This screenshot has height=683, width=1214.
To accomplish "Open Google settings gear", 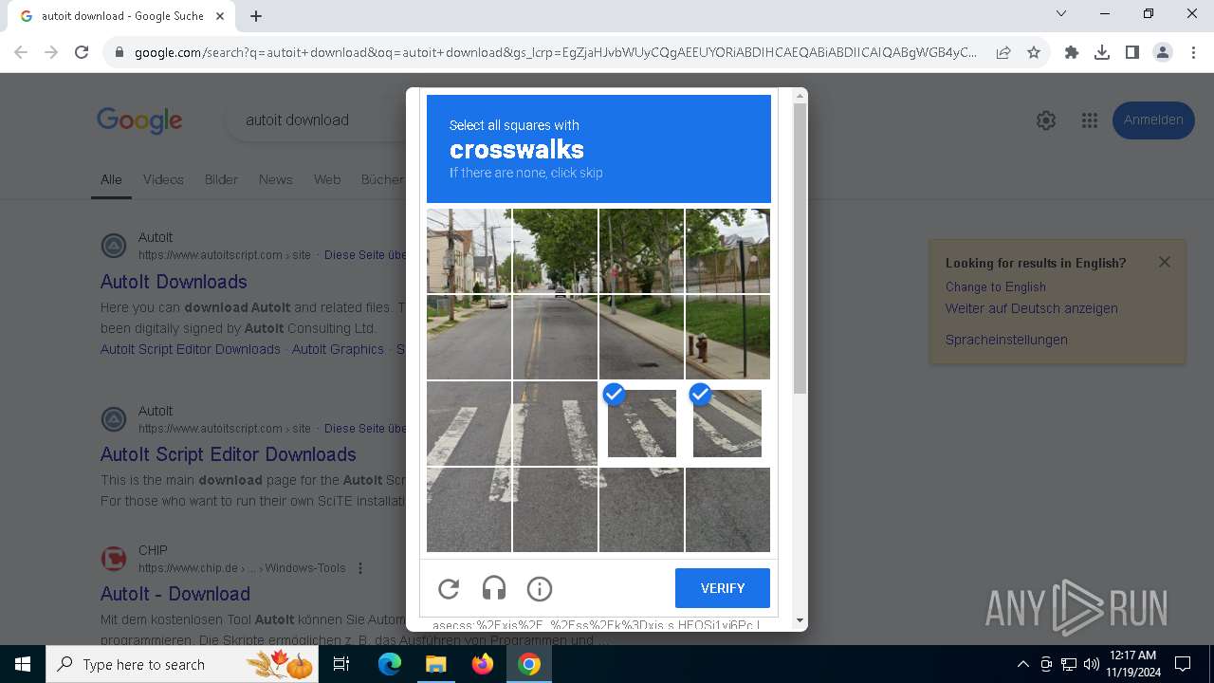I will coord(1046,120).
